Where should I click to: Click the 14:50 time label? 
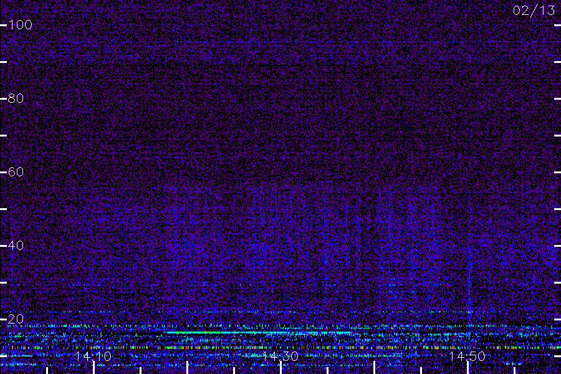467,356
